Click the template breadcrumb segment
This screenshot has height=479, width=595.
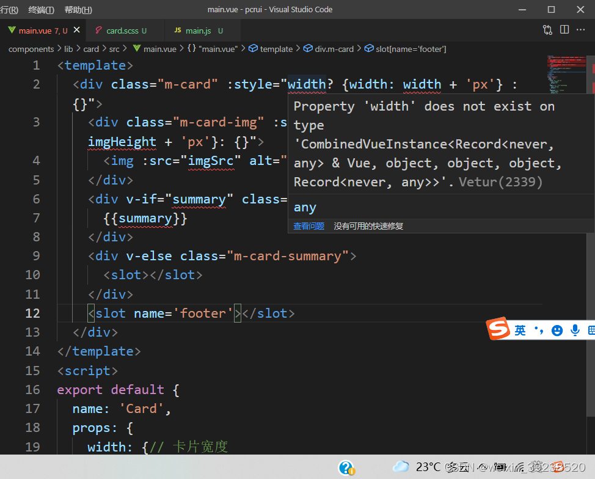271,49
